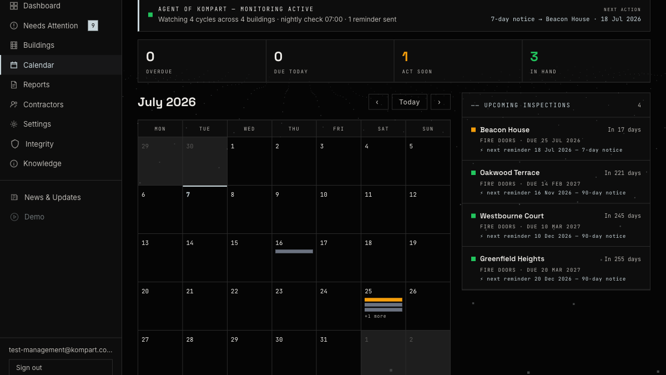The width and height of the screenshot is (666, 375).
Task: Select July 18 calendar cell
Action: [384, 258]
